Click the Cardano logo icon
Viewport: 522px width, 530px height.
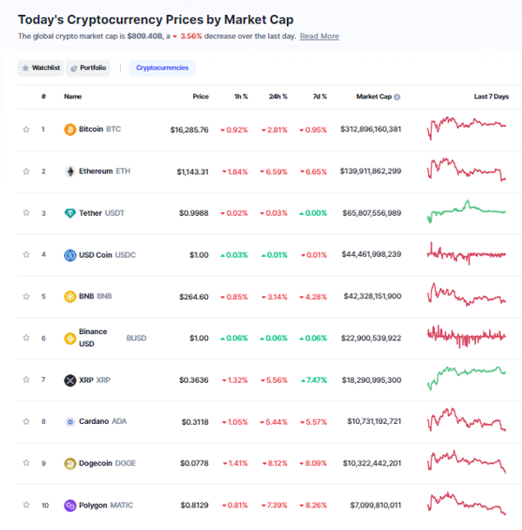point(70,422)
